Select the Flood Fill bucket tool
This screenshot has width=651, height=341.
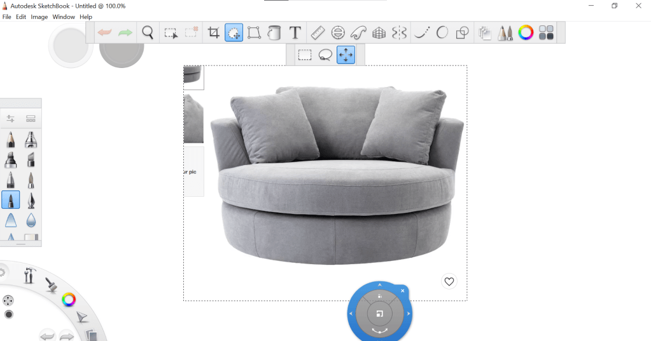274,33
